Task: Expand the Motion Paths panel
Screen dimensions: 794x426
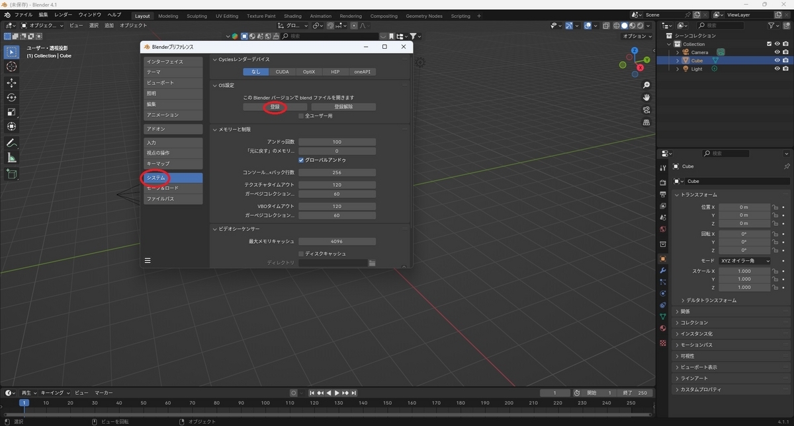Action: pyautogui.click(x=677, y=345)
